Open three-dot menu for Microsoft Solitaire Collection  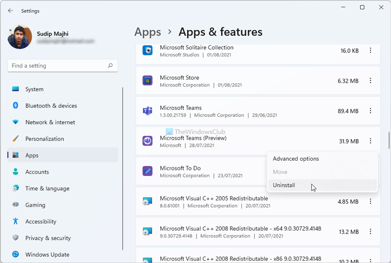[370, 51]
